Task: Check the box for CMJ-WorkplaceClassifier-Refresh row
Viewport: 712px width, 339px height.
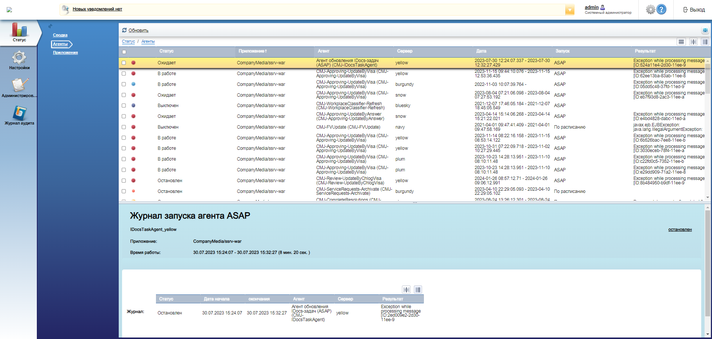Action: [124, 106]
